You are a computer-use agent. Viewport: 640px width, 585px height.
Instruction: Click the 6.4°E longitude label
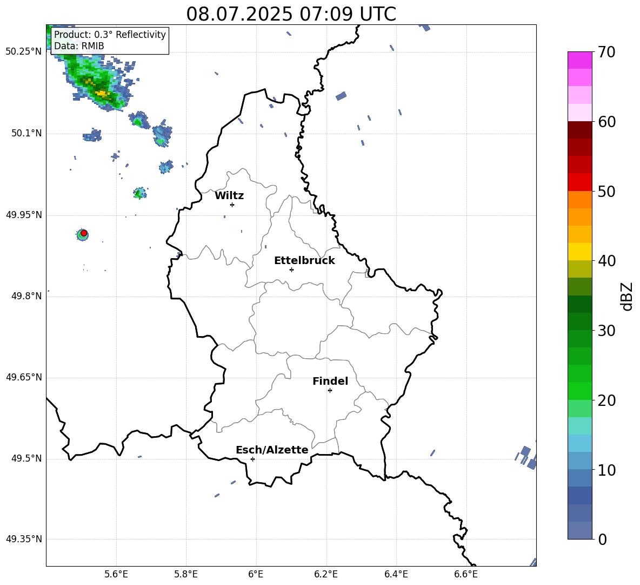(396, 574)
